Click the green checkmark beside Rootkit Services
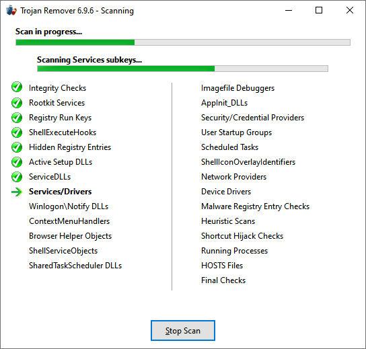This screenshot has height=349, width=366. (x=17, y=103)
